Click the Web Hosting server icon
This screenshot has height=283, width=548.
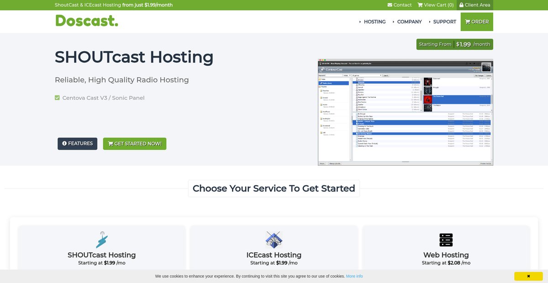pos(446,240)
